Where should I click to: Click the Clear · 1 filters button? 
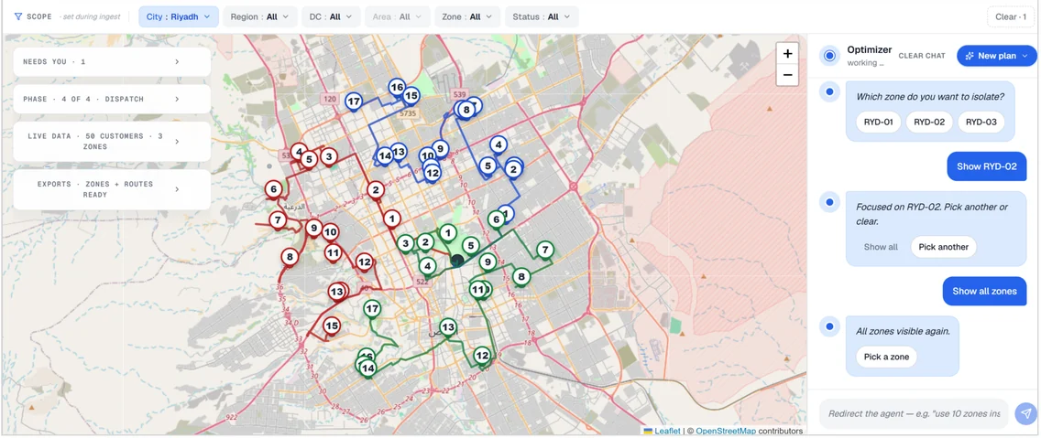click(1011, 16)
